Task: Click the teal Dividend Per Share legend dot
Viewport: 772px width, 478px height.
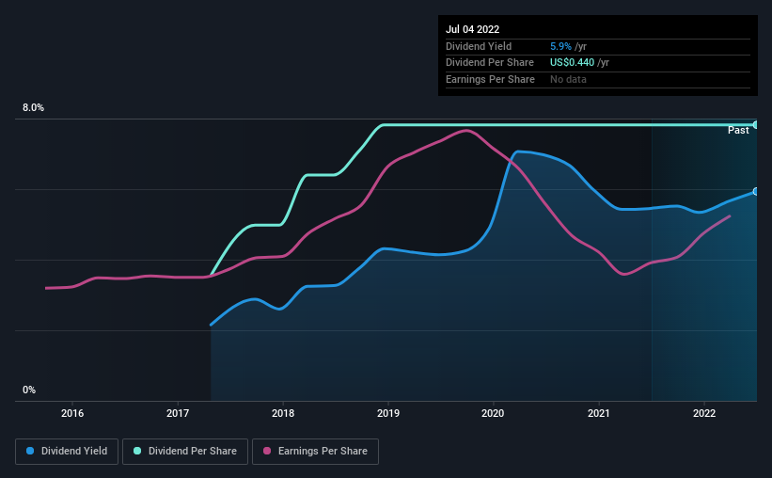Action: click(137, 451)
